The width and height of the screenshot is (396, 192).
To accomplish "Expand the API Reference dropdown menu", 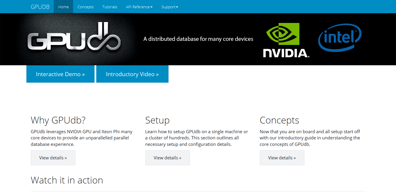I will click(139, 7).
